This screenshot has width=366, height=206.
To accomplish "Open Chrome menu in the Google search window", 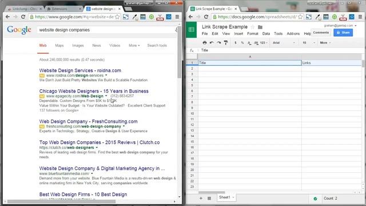I will point(177,17).
